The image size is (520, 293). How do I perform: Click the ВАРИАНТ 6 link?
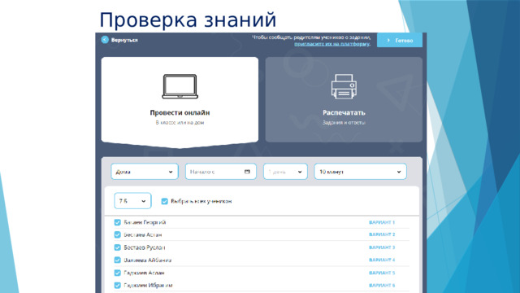click(x=382, y=286)
